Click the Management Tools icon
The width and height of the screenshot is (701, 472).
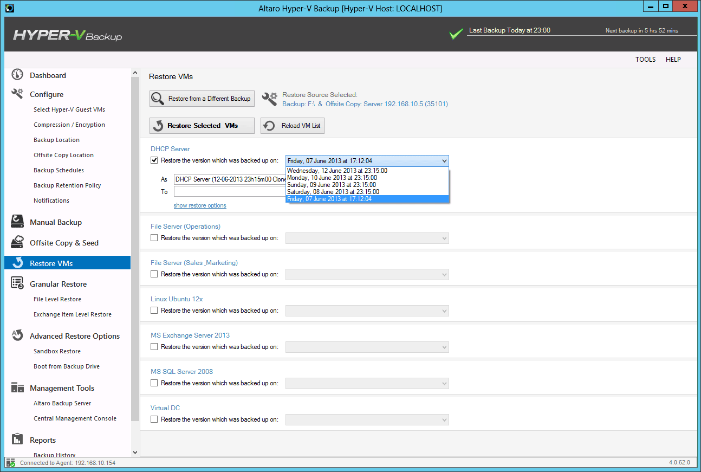[17, 387]
